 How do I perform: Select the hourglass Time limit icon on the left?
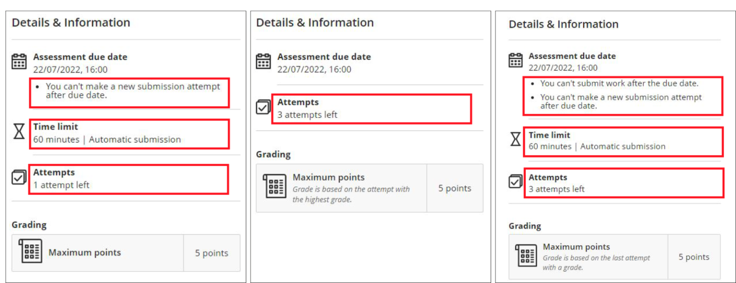click(19, 131)
